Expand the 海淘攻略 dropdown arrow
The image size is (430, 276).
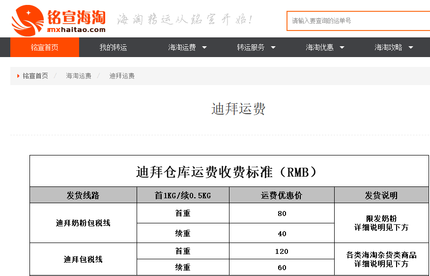tap(411, 48)
